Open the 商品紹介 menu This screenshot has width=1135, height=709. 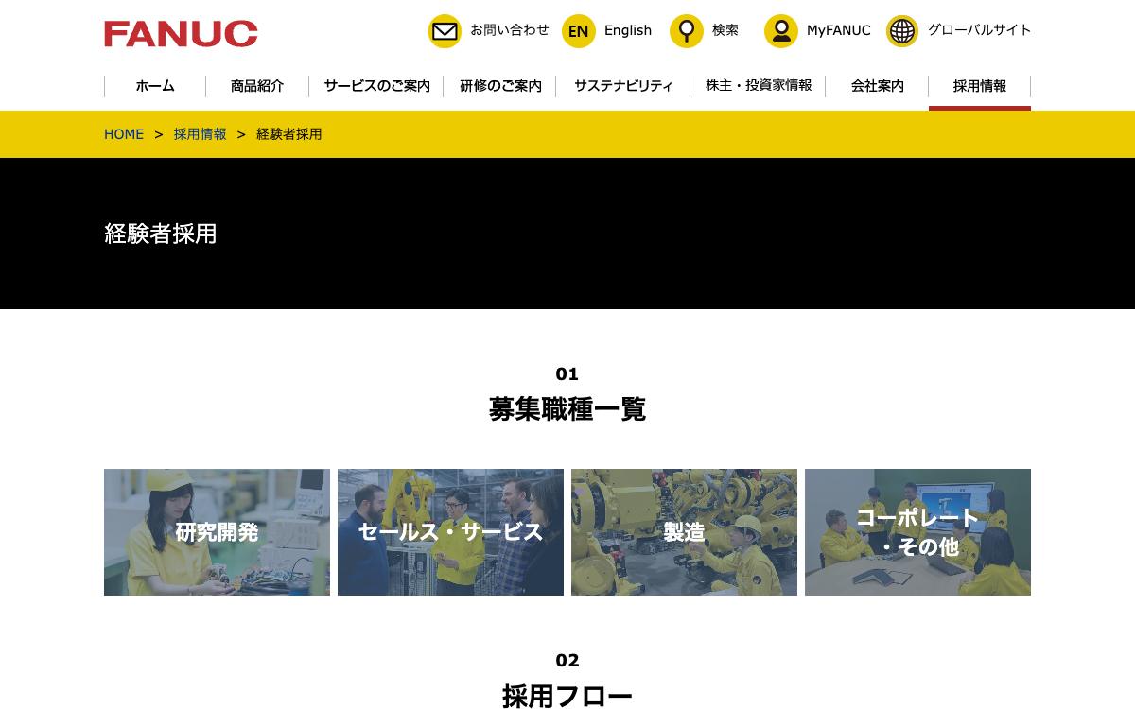(257, 86)
